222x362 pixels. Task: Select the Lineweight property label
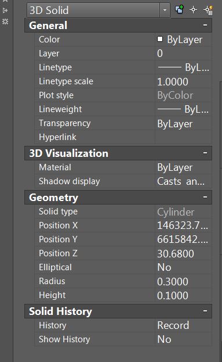click(60, 109)
